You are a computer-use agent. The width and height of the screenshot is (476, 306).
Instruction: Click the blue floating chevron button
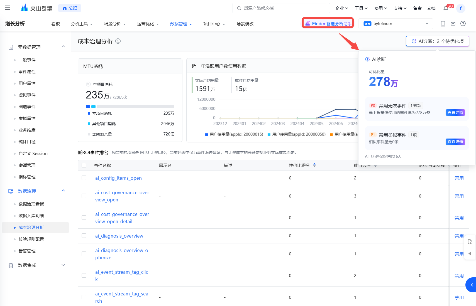point(471,285)
